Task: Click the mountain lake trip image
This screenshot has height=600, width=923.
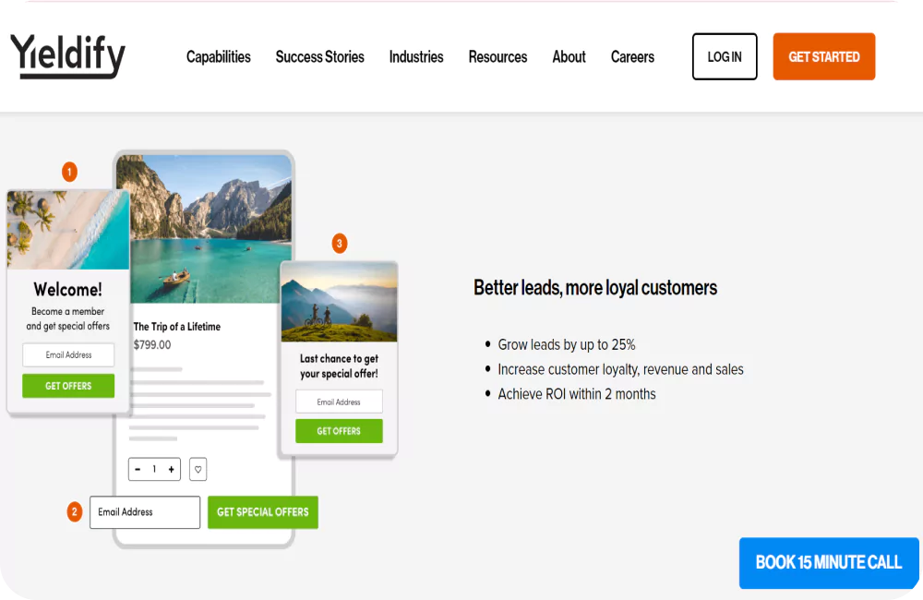Action: (x=204, y=229)
